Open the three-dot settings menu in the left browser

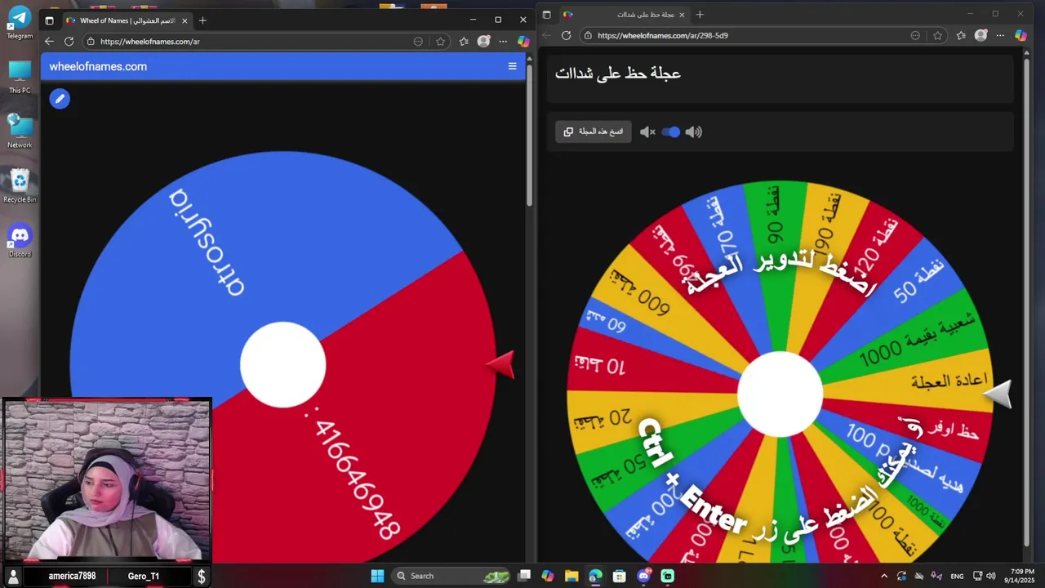click(x=503, y=42)
